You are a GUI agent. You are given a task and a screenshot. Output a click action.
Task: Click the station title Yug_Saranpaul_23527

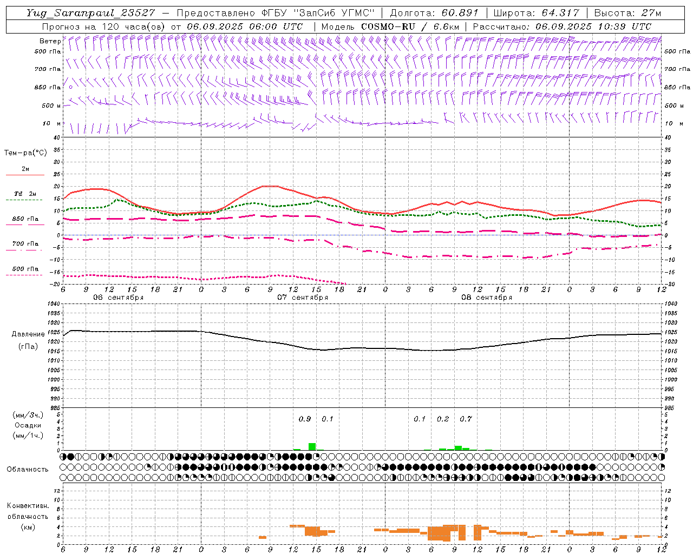pyautogui.click(x=90, y=13)
